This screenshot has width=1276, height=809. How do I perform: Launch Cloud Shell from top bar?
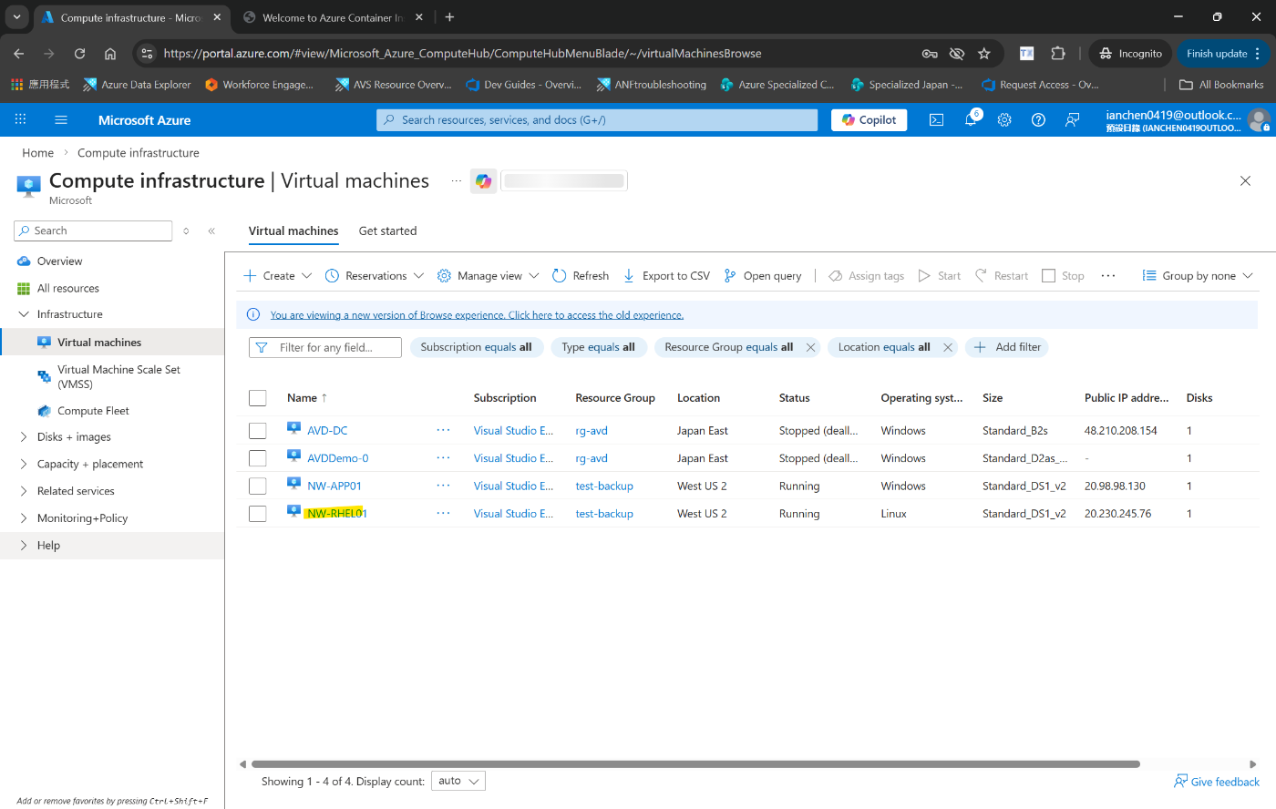pyautogui.click(x=936, y=119)
